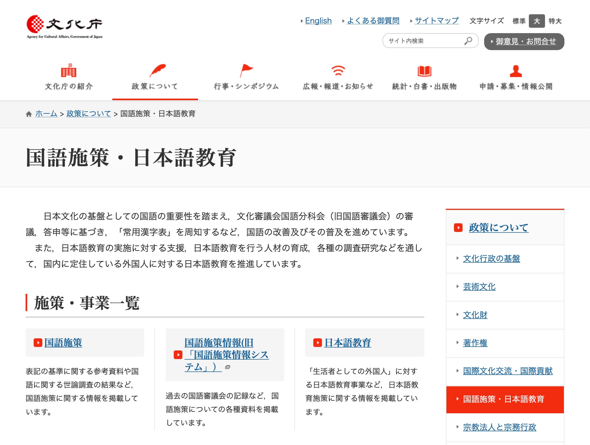Image resolution: width=590 pixels, height=445 pixels.
Task: Click the 統計・白書・出版物 book icon
Action: point(424,71)
